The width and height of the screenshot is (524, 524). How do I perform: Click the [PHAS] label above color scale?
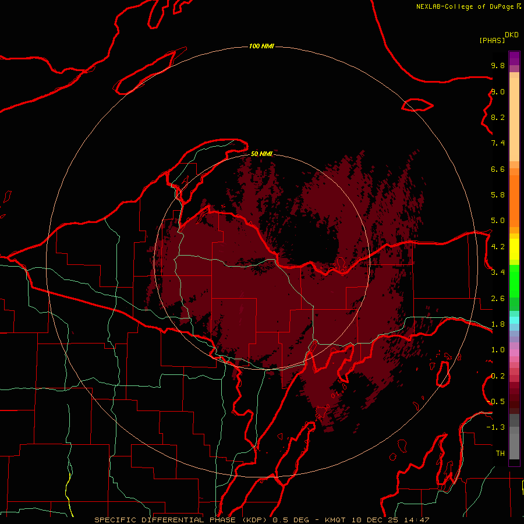(x=492, y=40)
